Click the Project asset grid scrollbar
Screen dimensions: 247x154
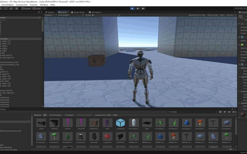coord(236,127)
